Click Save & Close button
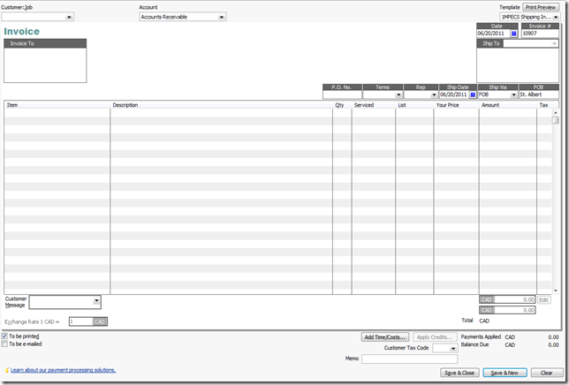This screenshot has height=385, width=569. (x=459, y=373)
